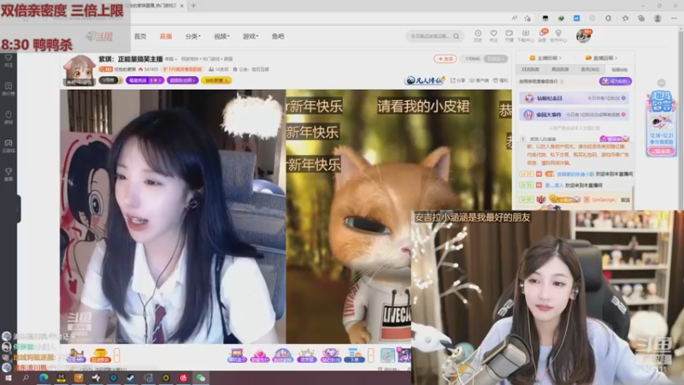Screen dimensions: 684x385
Task: Open the follow heart icon in header
Action: tap(493, 36)
